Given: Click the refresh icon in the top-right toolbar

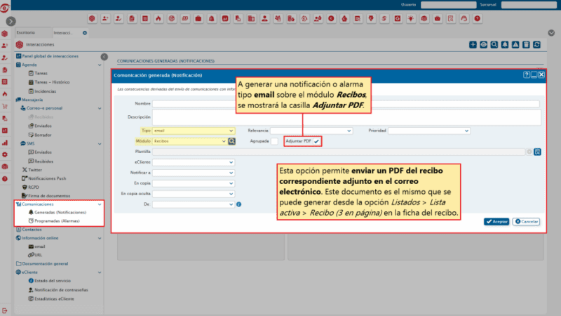Looking at the screenshot, I should (x=536, y=44).
